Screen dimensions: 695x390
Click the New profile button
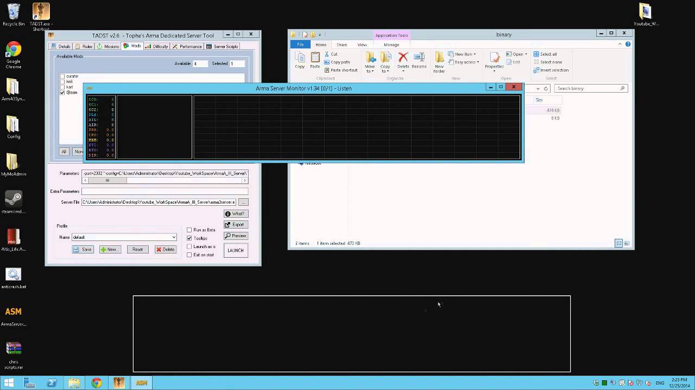(109, 250)
